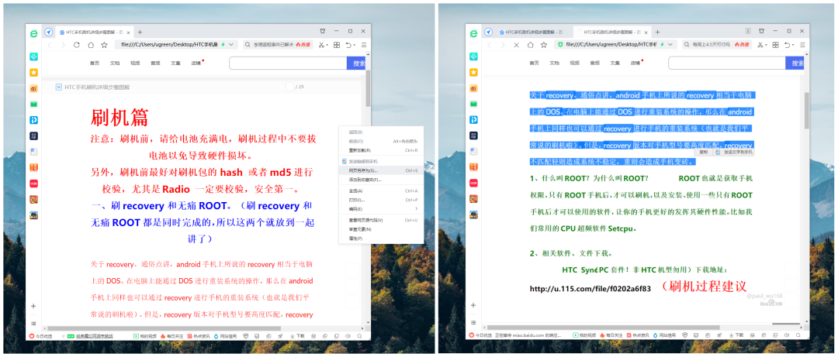
Task: Choose 网页另存为(S) in the context menu
Action: pyautogui.click(x=380, y=170)
